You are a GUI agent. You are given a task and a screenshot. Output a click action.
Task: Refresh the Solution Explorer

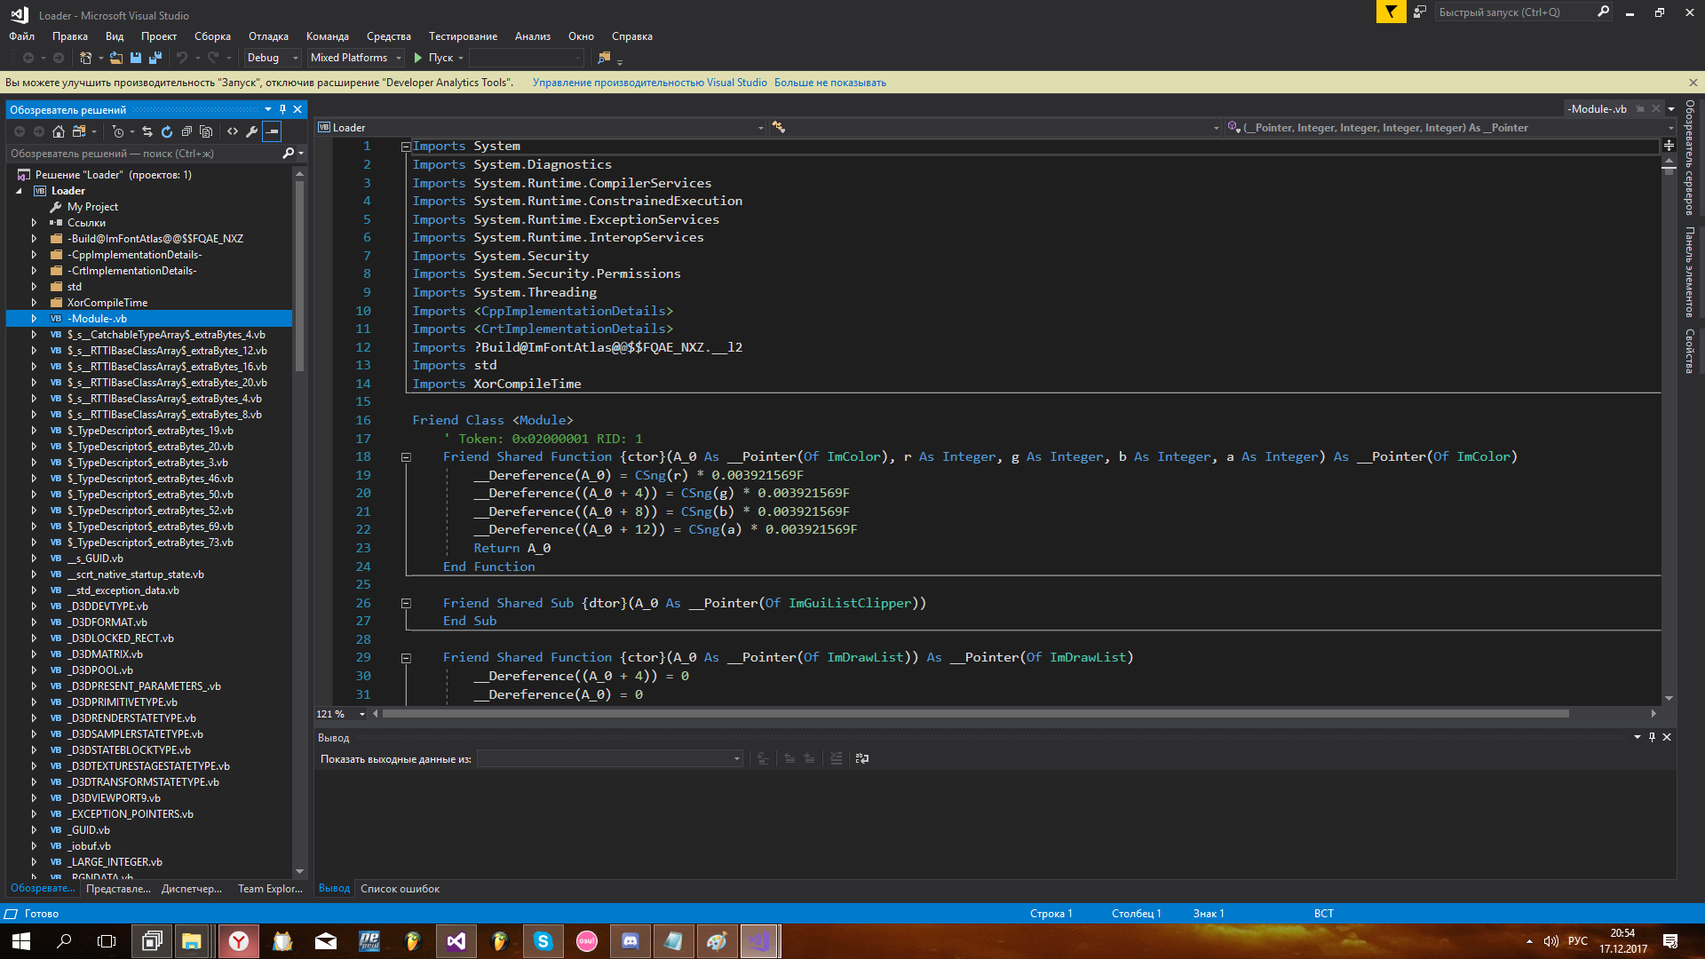click(167, 131)
